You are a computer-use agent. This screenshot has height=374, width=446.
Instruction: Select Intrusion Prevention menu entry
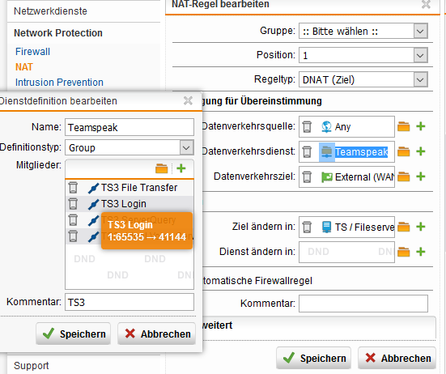[x=59, y=83]
